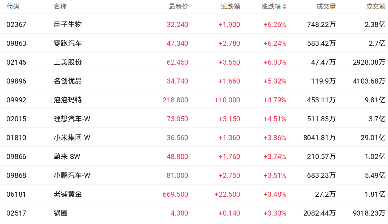Click stock code 09868
The image size is (388, 224).
coord(16,175)
